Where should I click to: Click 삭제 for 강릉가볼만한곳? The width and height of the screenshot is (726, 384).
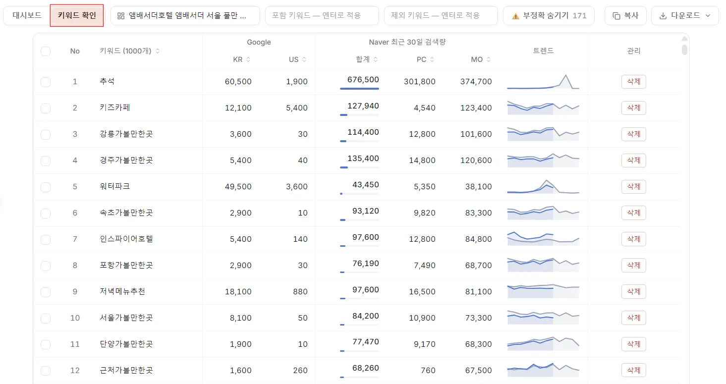pos(634,134)
